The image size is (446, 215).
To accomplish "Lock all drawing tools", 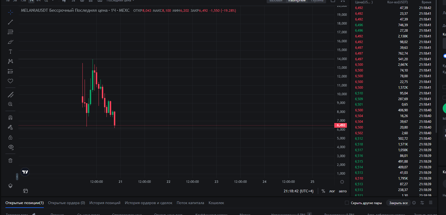I will [10, 137].
